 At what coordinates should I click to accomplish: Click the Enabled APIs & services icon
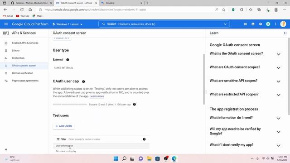pyautogui.click(x=6, y=43)
